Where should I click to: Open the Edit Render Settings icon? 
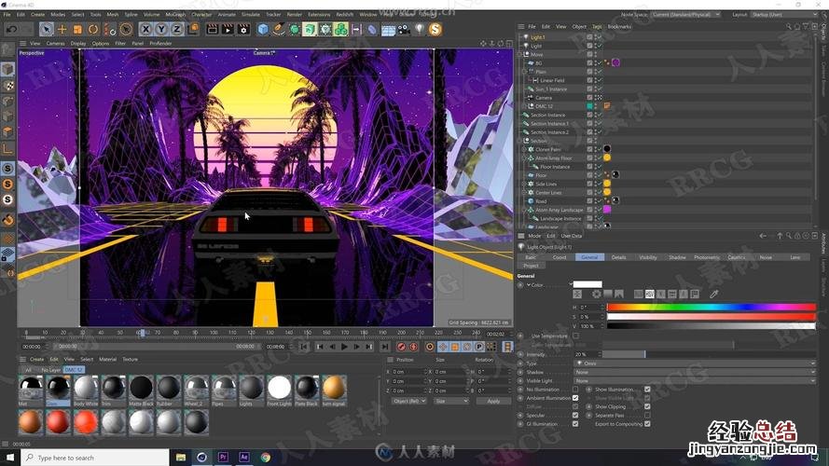click(243, 30)
